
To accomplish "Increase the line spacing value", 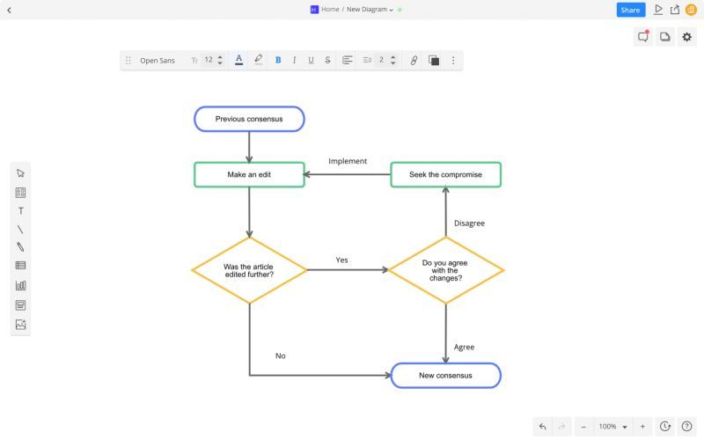I will 392,57.
